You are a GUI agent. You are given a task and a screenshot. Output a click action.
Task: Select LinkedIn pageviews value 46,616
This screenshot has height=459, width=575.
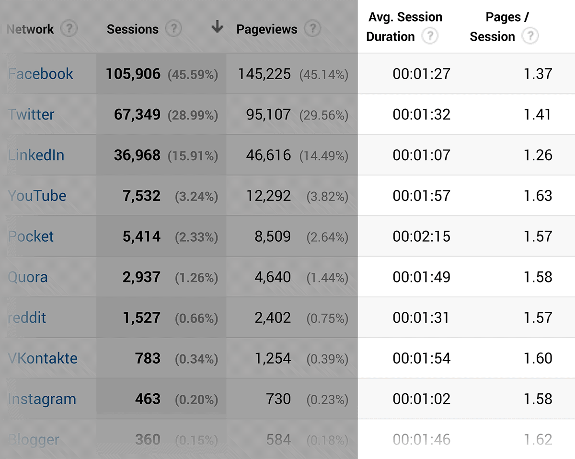[x=268, y=155]
